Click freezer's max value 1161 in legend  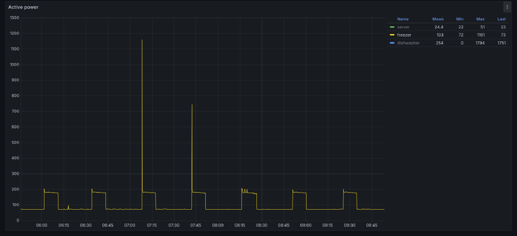click(479, 35)
